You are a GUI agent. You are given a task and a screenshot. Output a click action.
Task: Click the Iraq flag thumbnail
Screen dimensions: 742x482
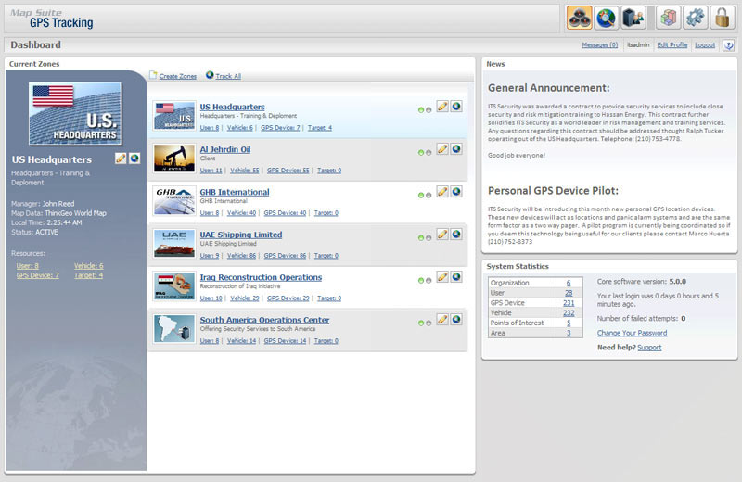pos(174,285)
